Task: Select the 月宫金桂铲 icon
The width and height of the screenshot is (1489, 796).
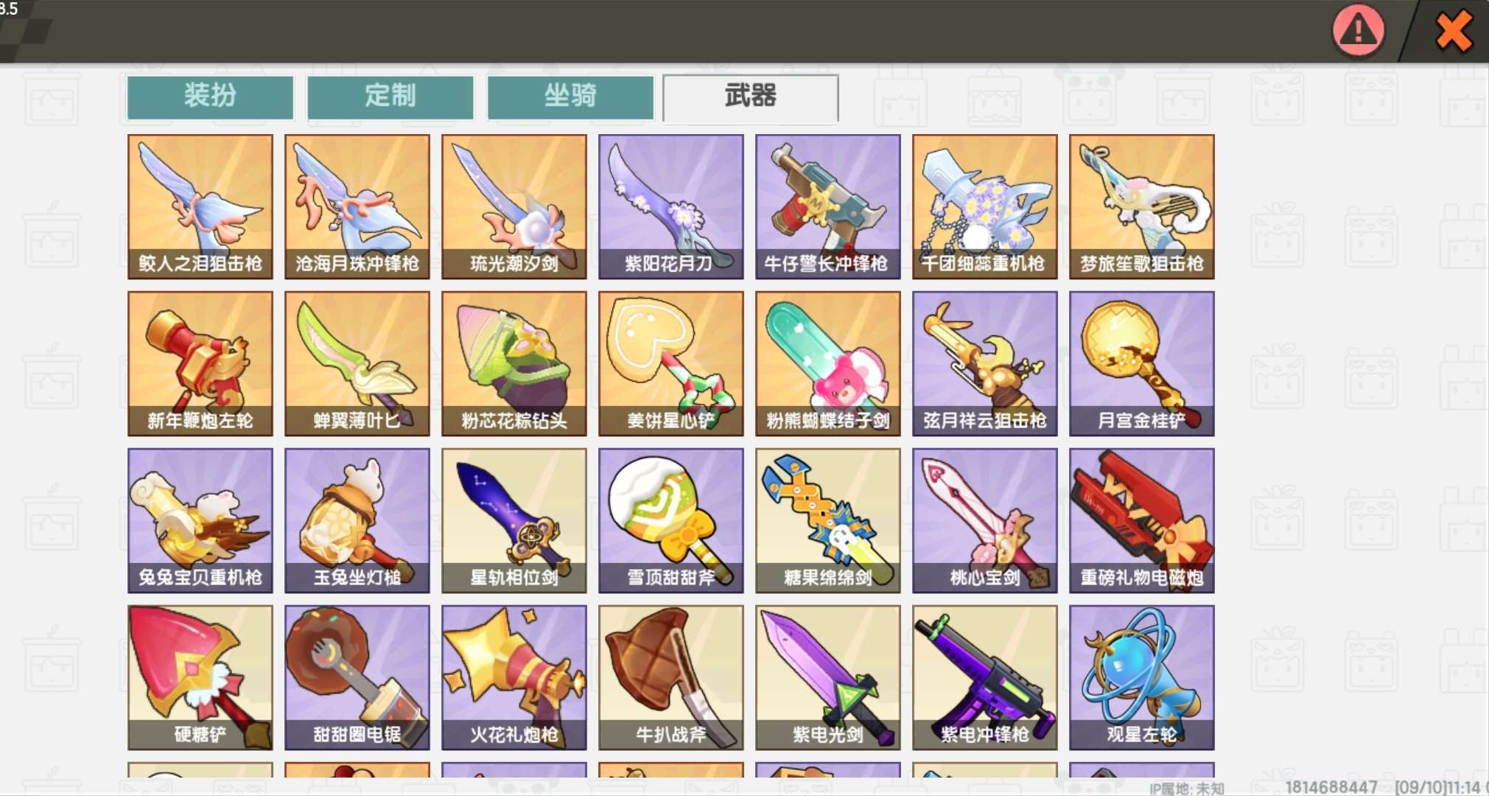Action: (x=1142, y=363)
